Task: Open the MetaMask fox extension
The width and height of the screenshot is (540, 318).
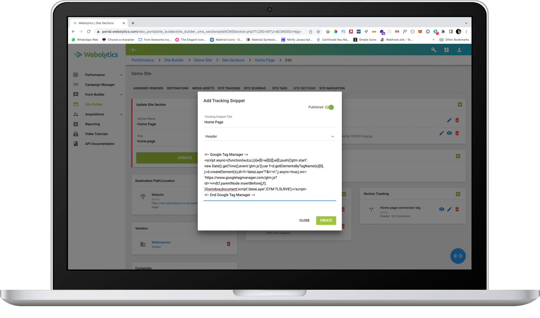Action: point(420,31)
